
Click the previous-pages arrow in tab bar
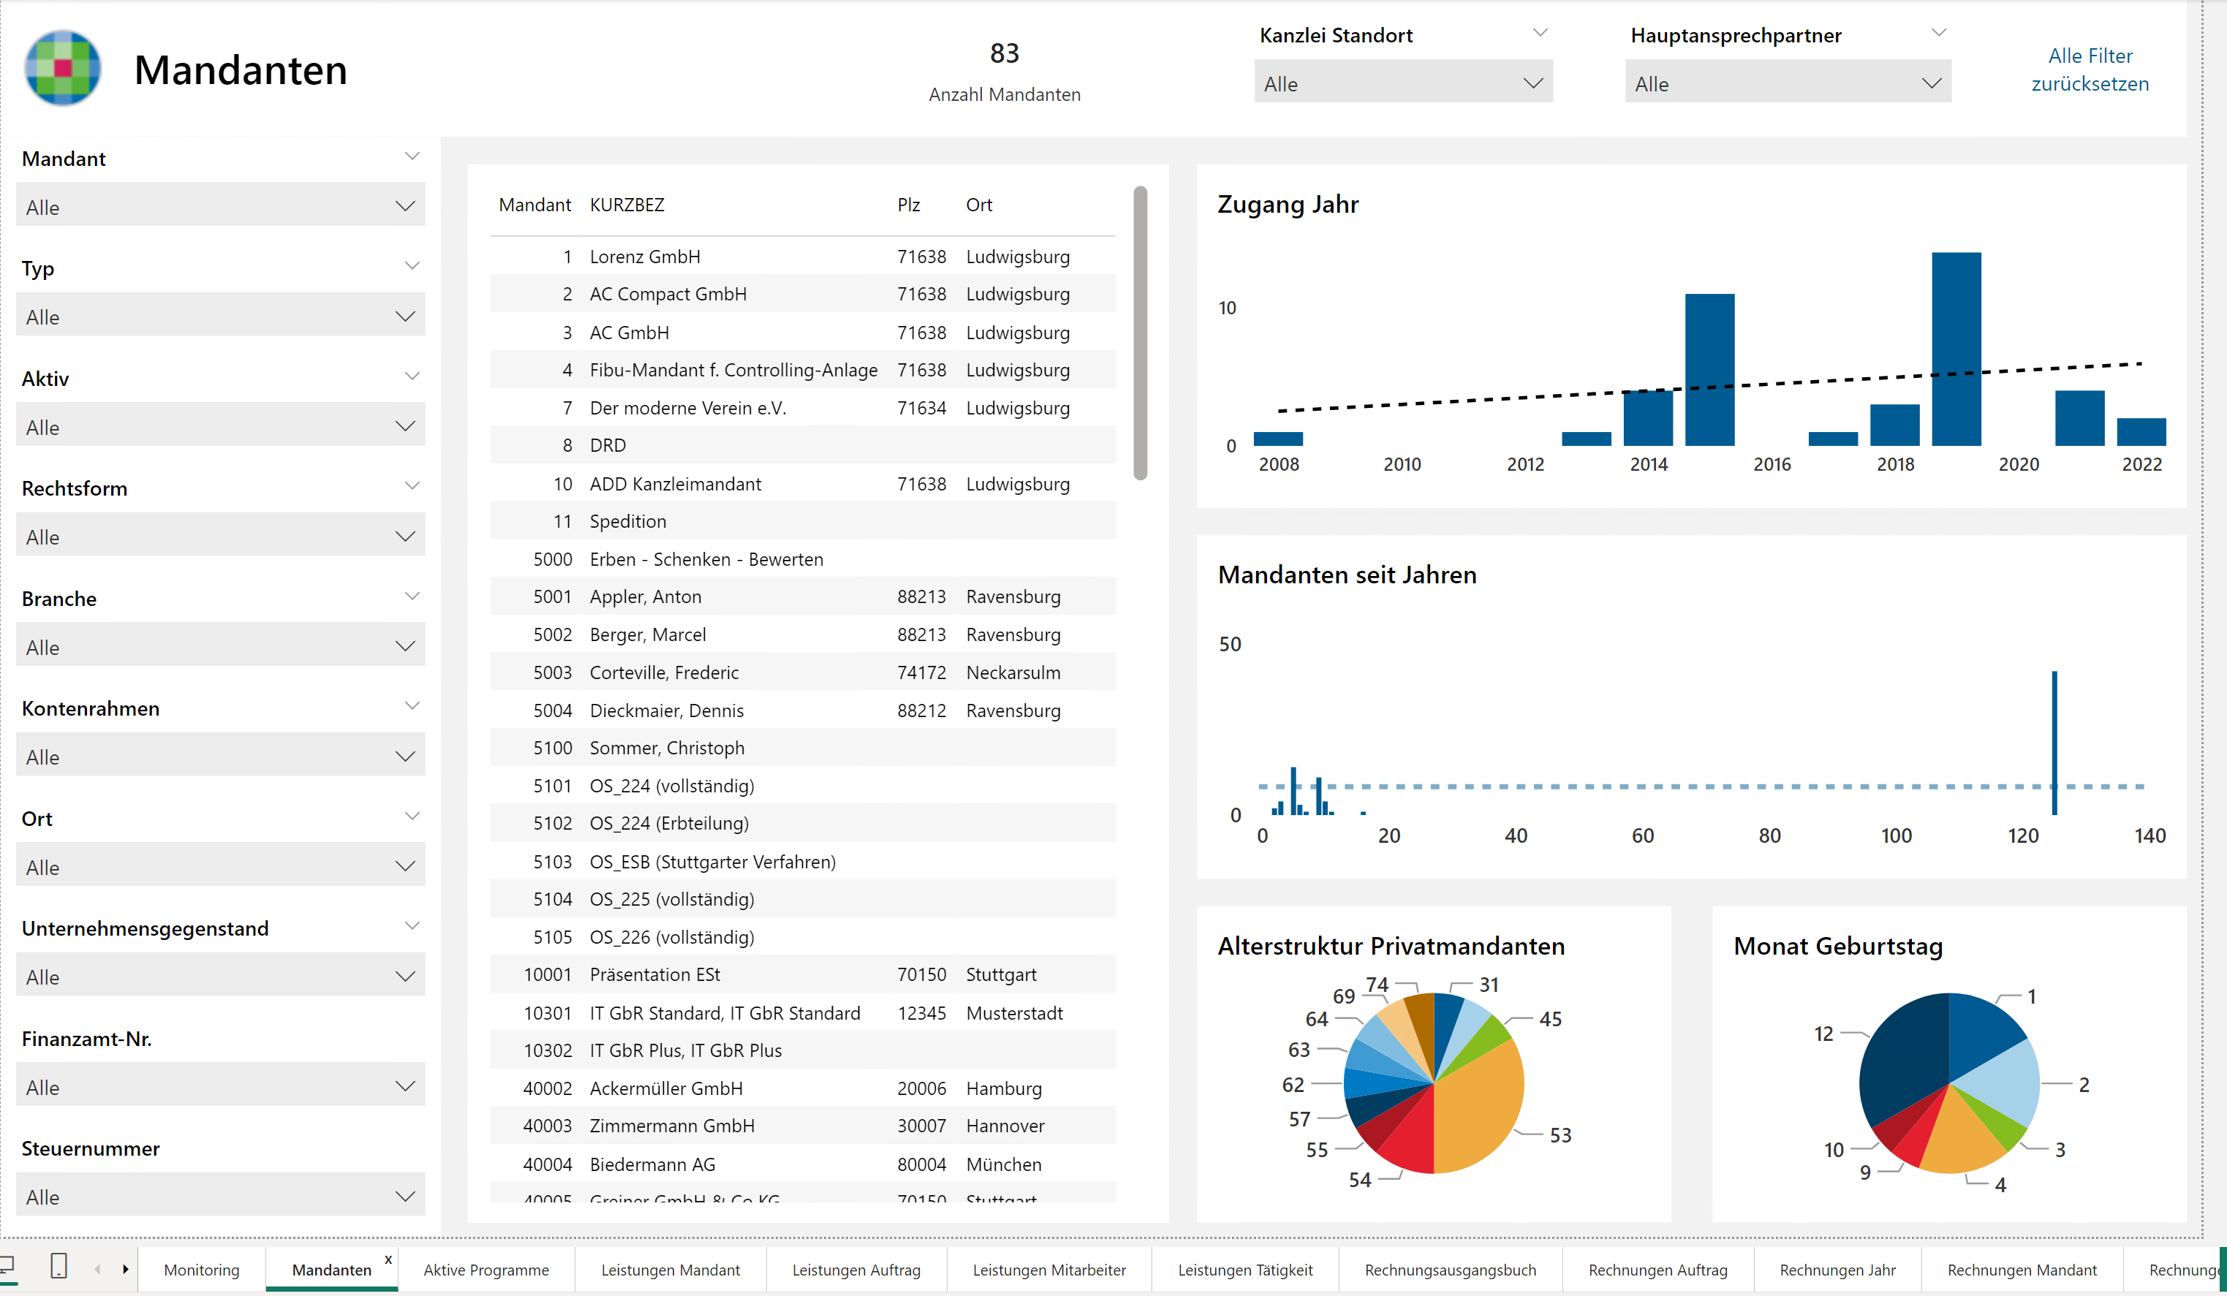pos(97,1270)
